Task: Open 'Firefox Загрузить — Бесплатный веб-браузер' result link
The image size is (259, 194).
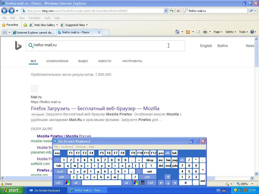Action: click(95, 108)
